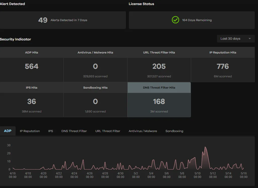The height and width of the screenshot is (188, 258).
Task: Select the Antivirus / Malware Hits card
Action: pos(95,66)
